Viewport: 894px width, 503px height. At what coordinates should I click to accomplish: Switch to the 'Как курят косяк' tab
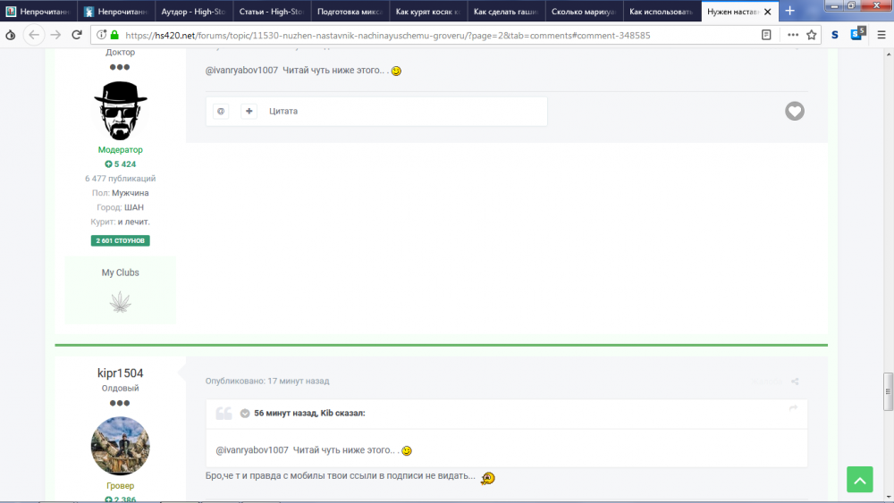[427, 12]
